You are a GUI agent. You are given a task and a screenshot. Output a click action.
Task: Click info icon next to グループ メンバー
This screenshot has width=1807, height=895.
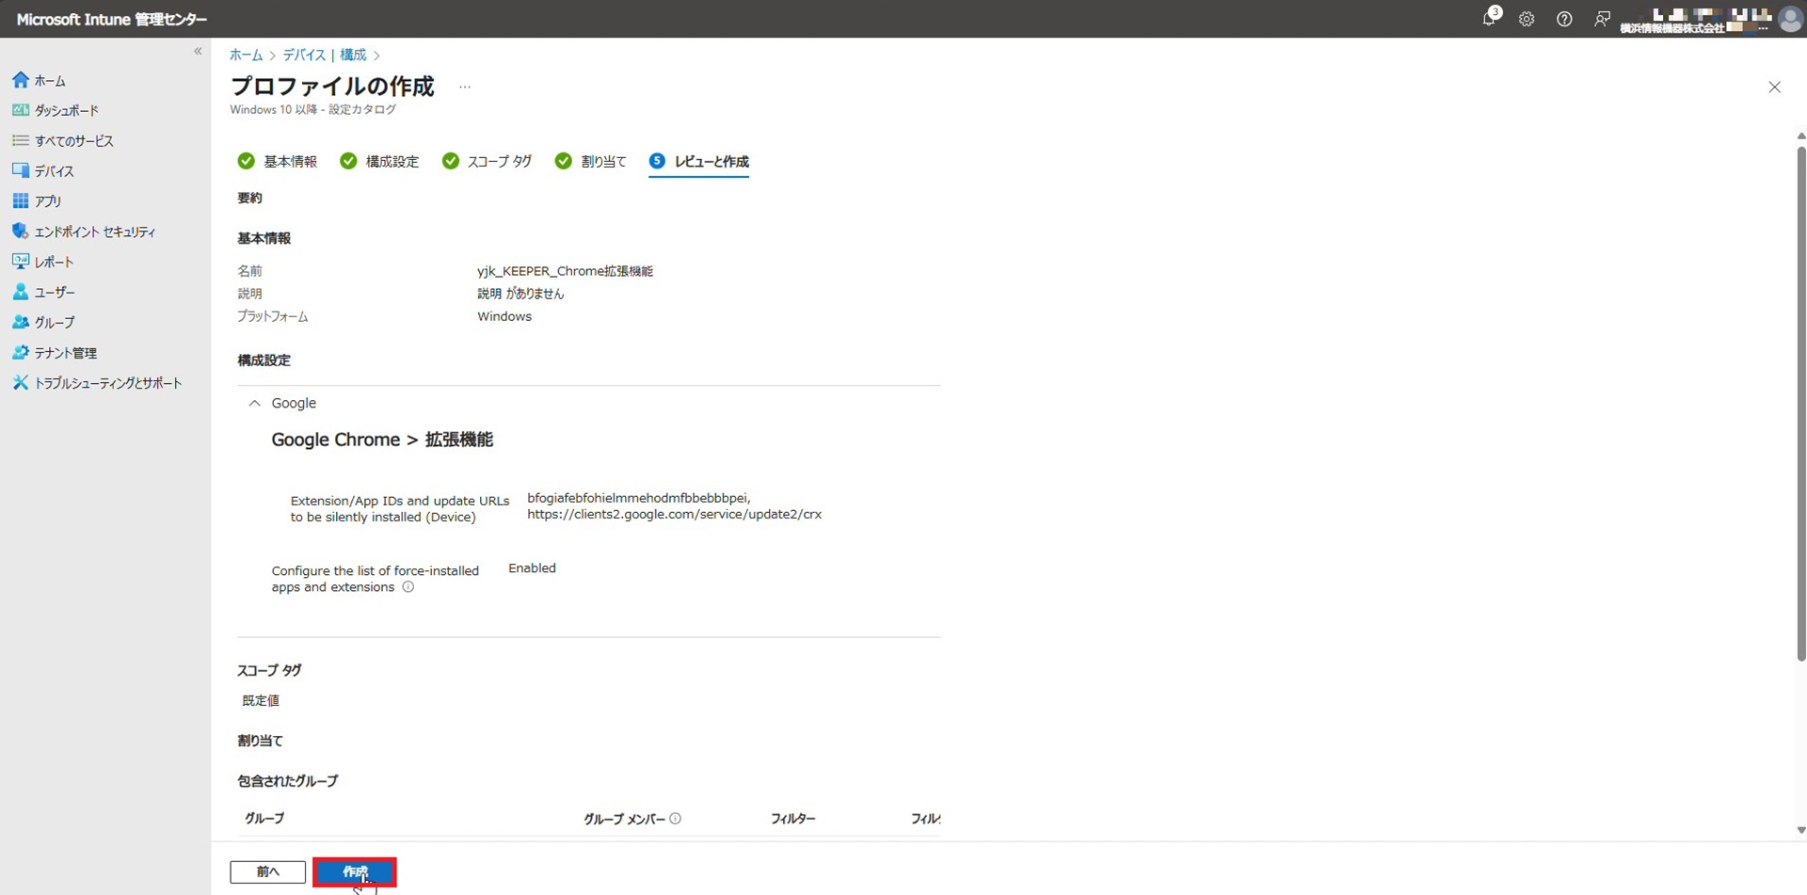(676, 819)
